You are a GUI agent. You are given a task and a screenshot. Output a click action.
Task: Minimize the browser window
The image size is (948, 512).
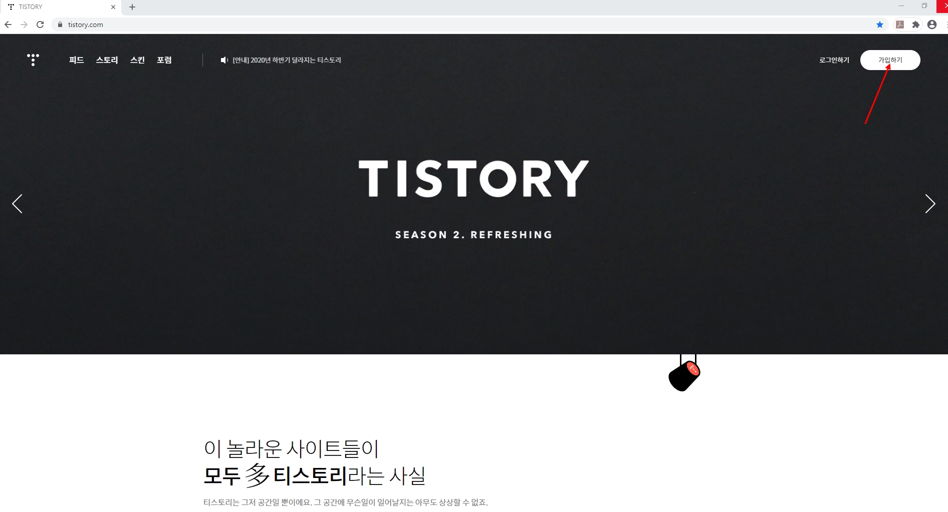901,6
